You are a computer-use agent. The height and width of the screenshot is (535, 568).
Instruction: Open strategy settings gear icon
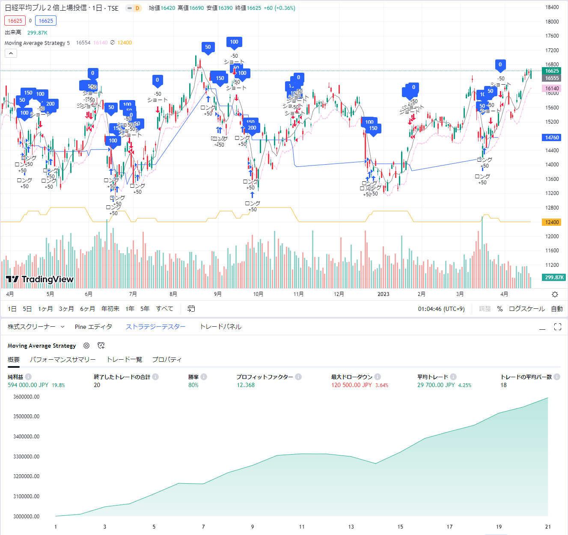(x=86, y=346)
